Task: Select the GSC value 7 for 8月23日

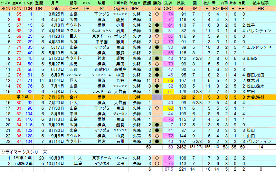Action: (172, 125)
